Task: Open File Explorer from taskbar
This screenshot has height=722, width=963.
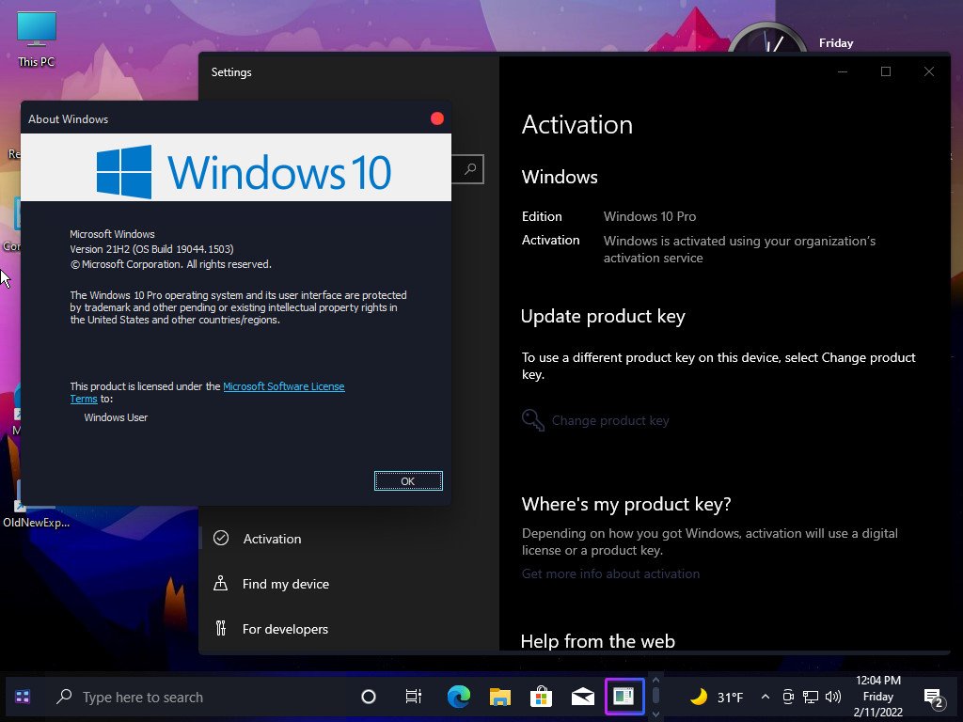Action: click(500, 697)
